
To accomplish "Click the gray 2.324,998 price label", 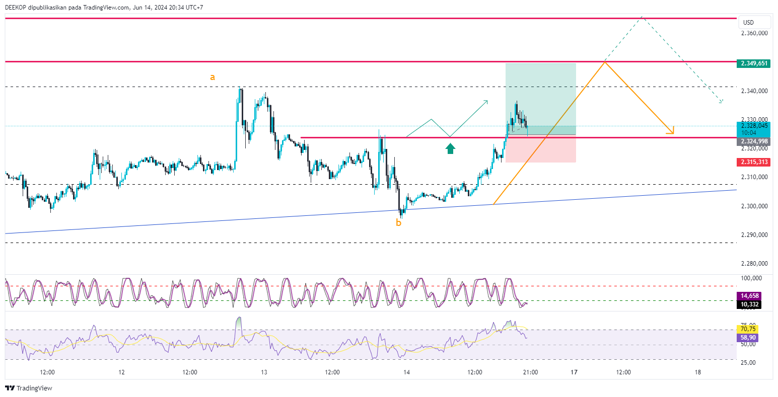I will [753, 141].
